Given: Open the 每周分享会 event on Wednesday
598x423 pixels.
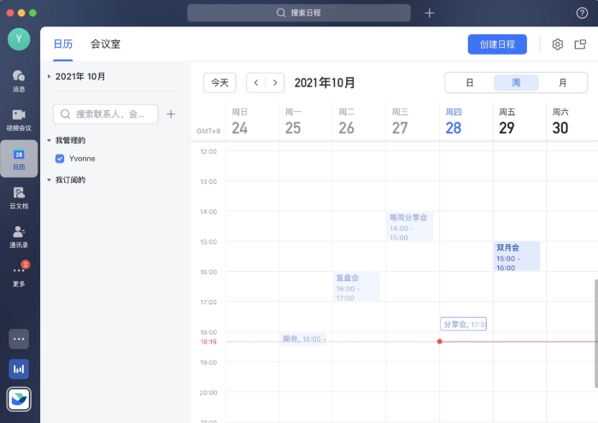Looking at the screenshot, I should [x=409, y=226].
